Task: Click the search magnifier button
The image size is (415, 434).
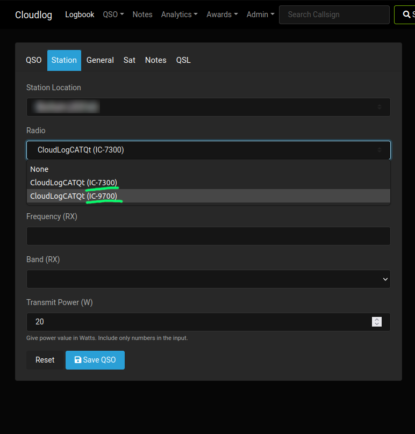Action: (405, 15)
